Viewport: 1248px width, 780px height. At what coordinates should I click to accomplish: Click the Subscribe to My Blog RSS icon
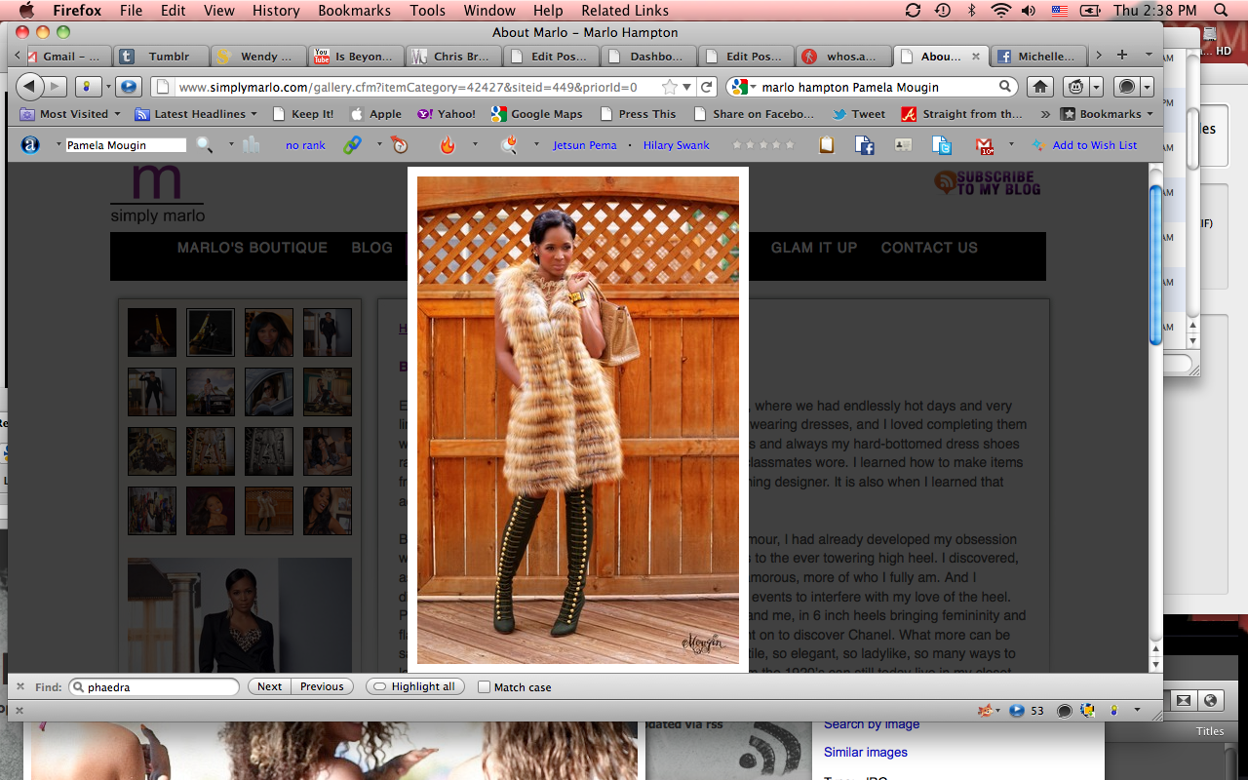[x=945, y=182]
